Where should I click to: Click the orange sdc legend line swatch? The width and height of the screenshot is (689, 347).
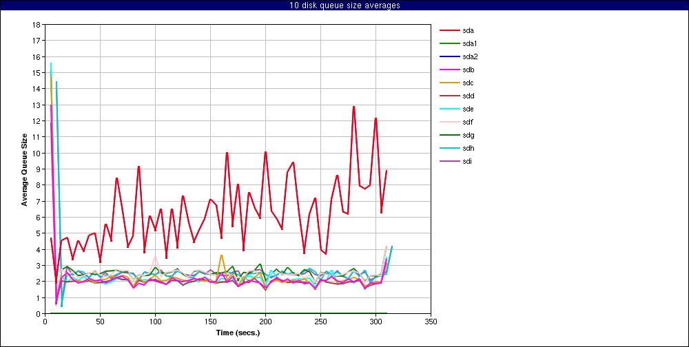(x=449, y=83)
